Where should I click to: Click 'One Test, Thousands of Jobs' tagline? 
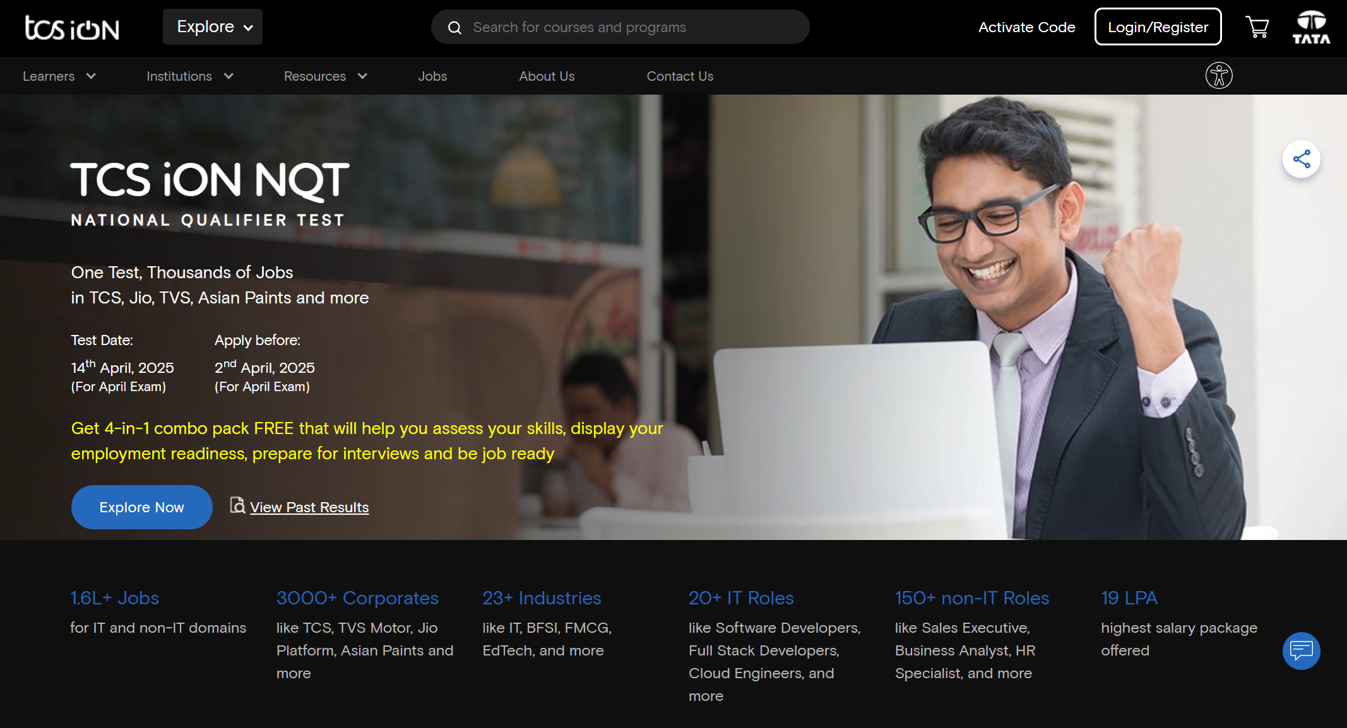pos(182,273)
